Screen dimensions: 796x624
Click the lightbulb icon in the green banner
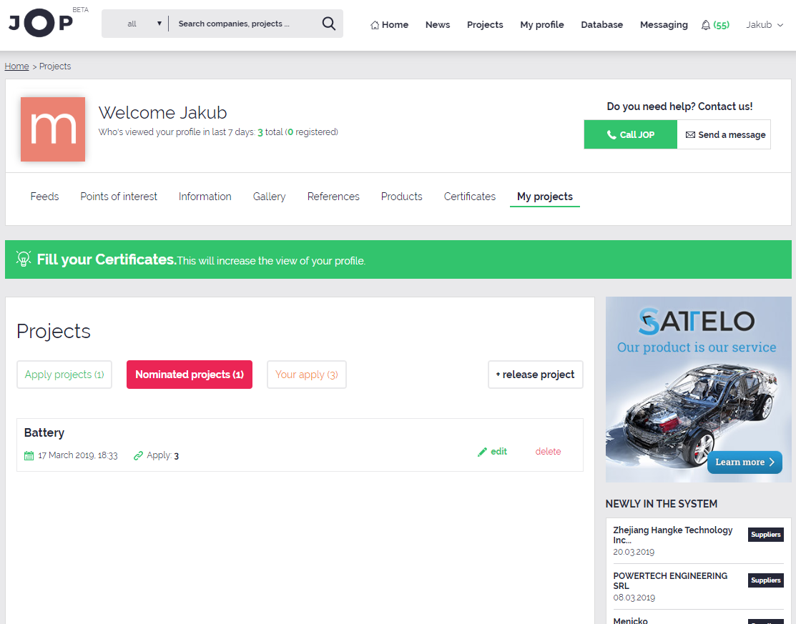coord(24,259)
